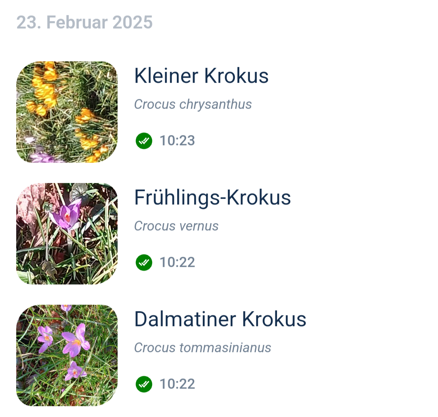Click the 10:22 timestamp under Crocus tommasinianus
The height and width of the screenshot is (417, 438).
pos(177,384)
